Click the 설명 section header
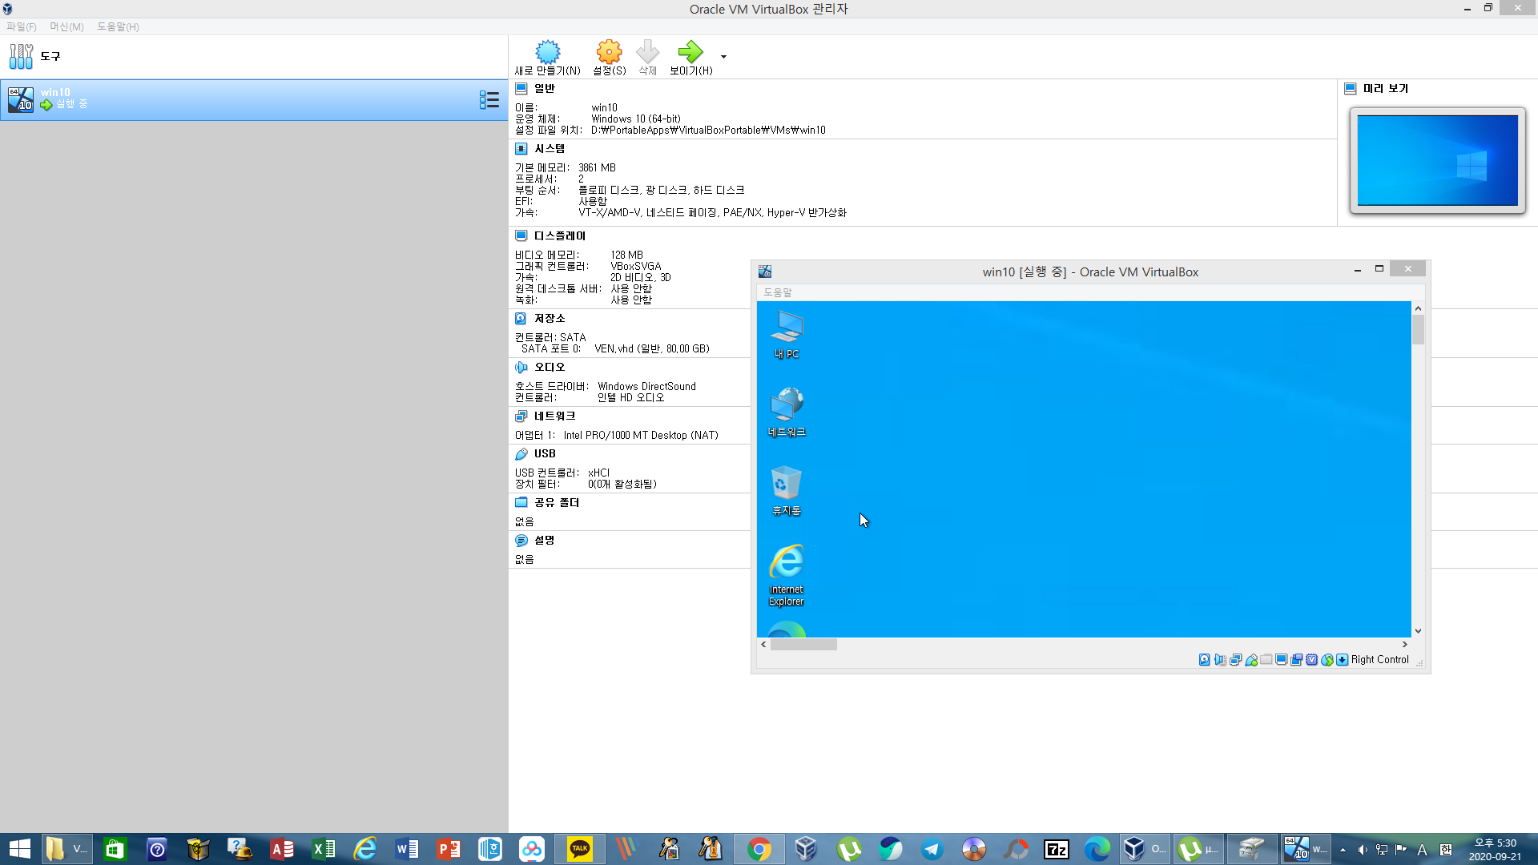The height and width of the screenshot is (865, 1538). pos(544,540)
